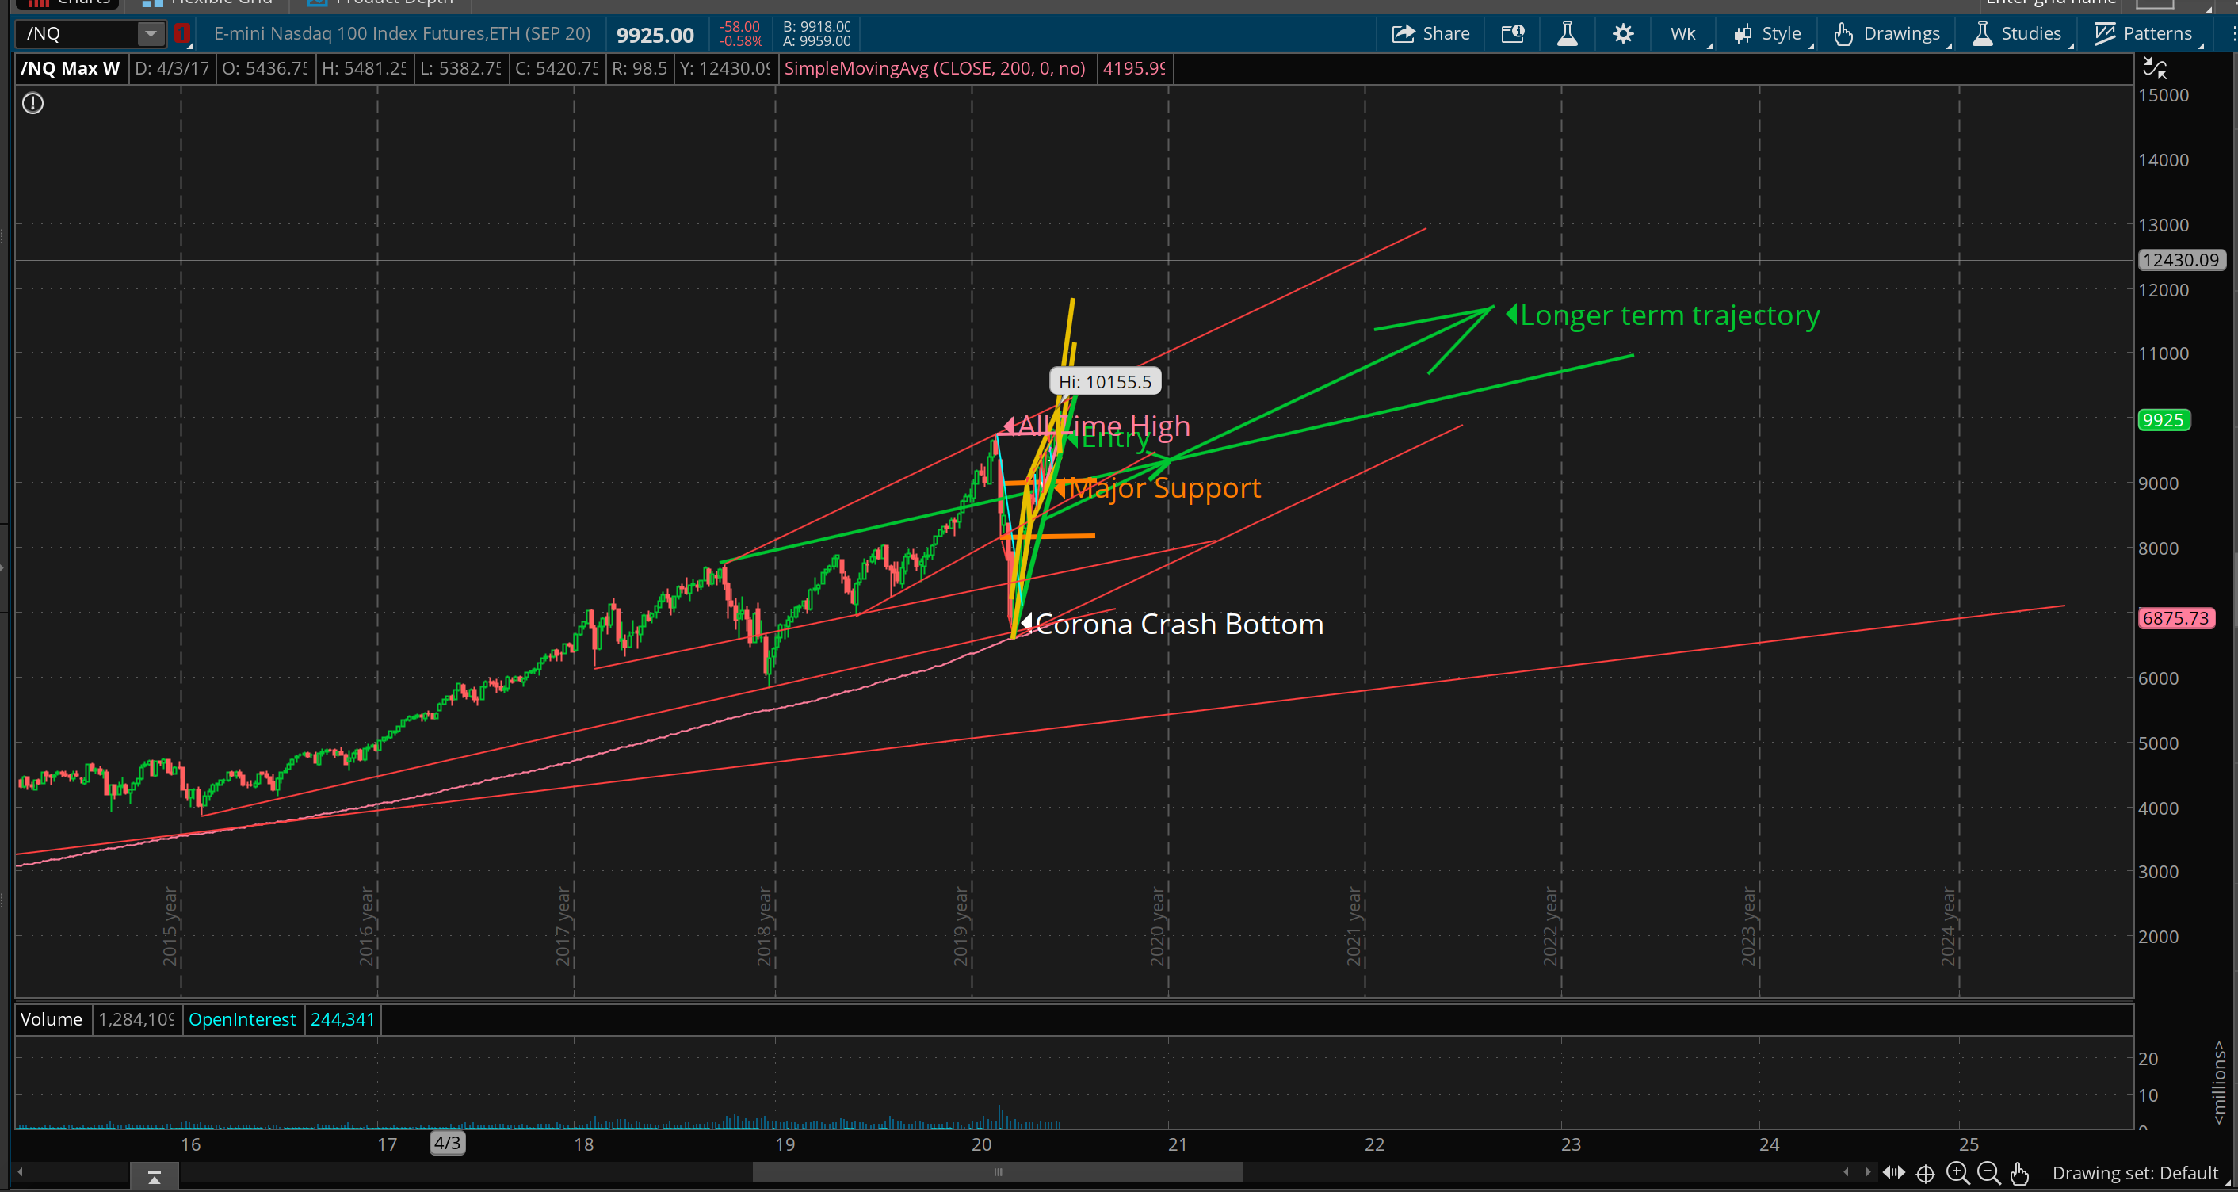Viewport: 2238px width, 1192px height.
Task: Click the red symbol link indicator
Action: [182, 34]
